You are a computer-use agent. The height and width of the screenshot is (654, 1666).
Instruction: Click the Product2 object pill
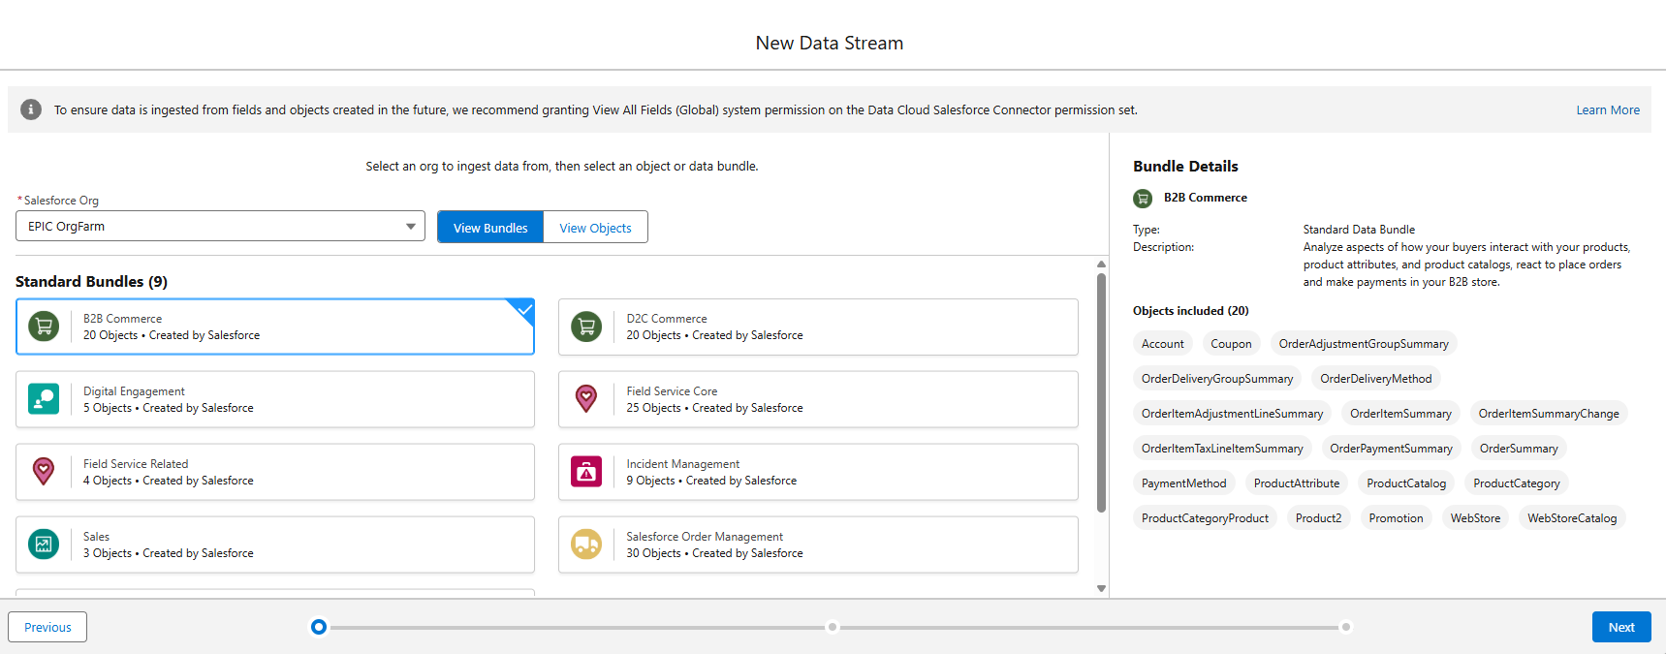point(1318,518)
